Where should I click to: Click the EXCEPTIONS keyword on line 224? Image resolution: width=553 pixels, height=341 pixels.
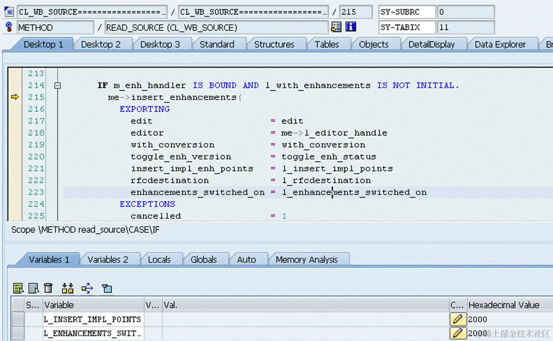(x=148, y=204)
